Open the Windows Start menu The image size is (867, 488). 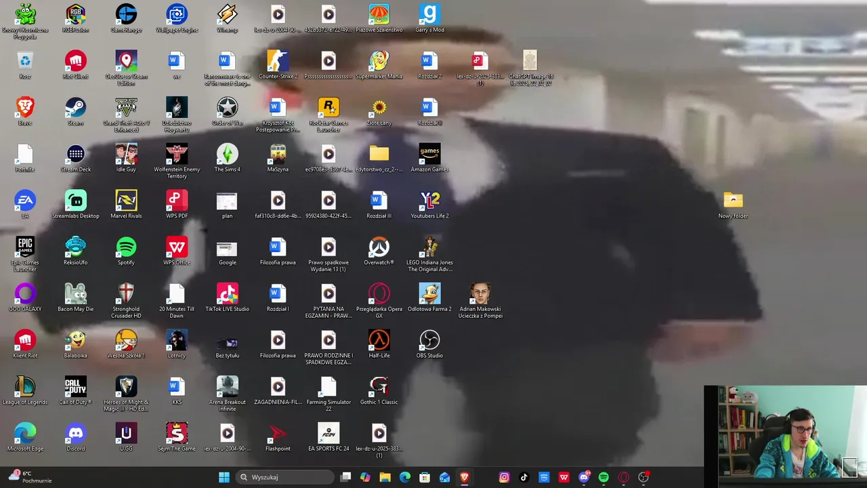pos(224,477)
